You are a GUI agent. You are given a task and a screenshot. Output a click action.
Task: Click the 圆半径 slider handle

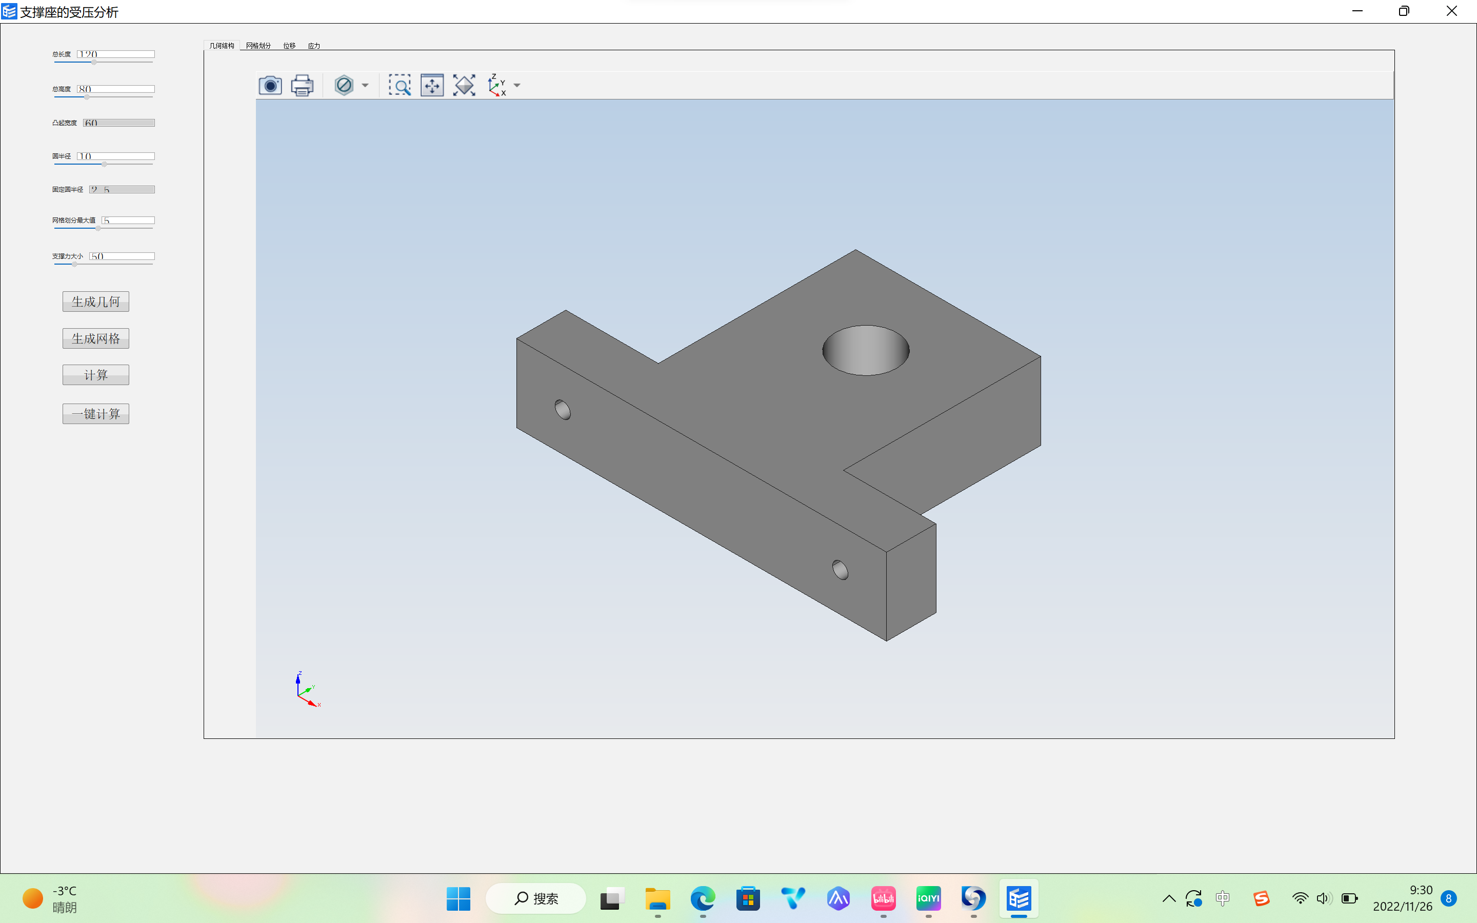(105, 164)
